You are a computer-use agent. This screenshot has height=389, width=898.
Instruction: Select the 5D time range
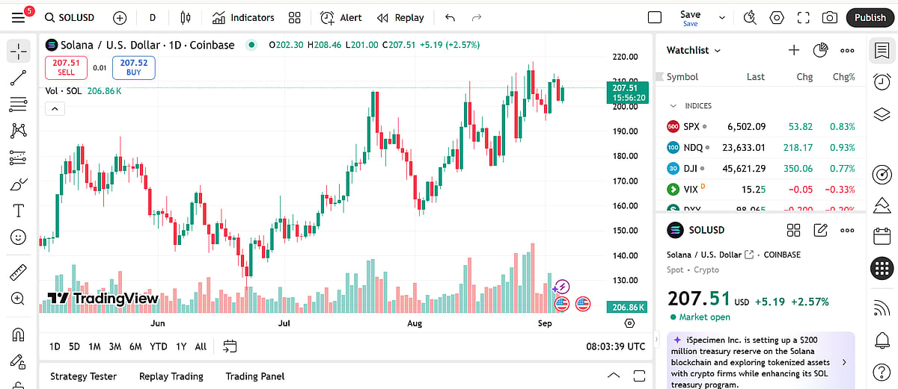[x=75, y=346]
